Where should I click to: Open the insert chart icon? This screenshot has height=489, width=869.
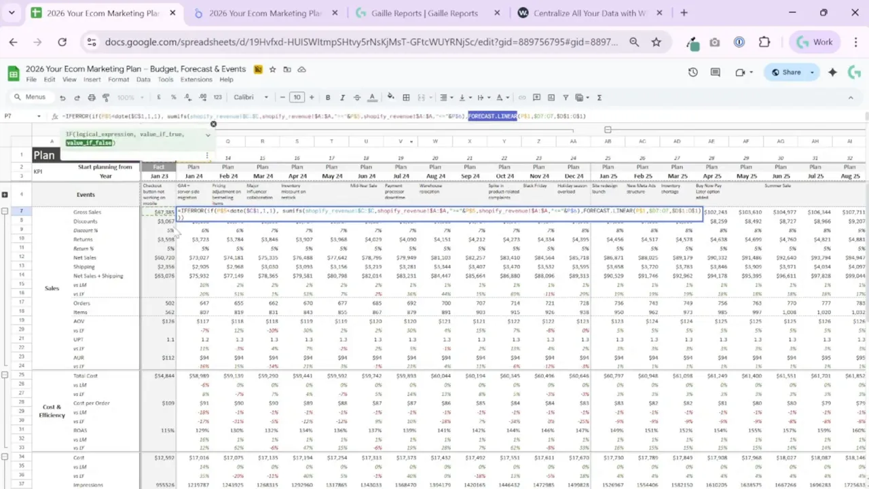(551, 97)
